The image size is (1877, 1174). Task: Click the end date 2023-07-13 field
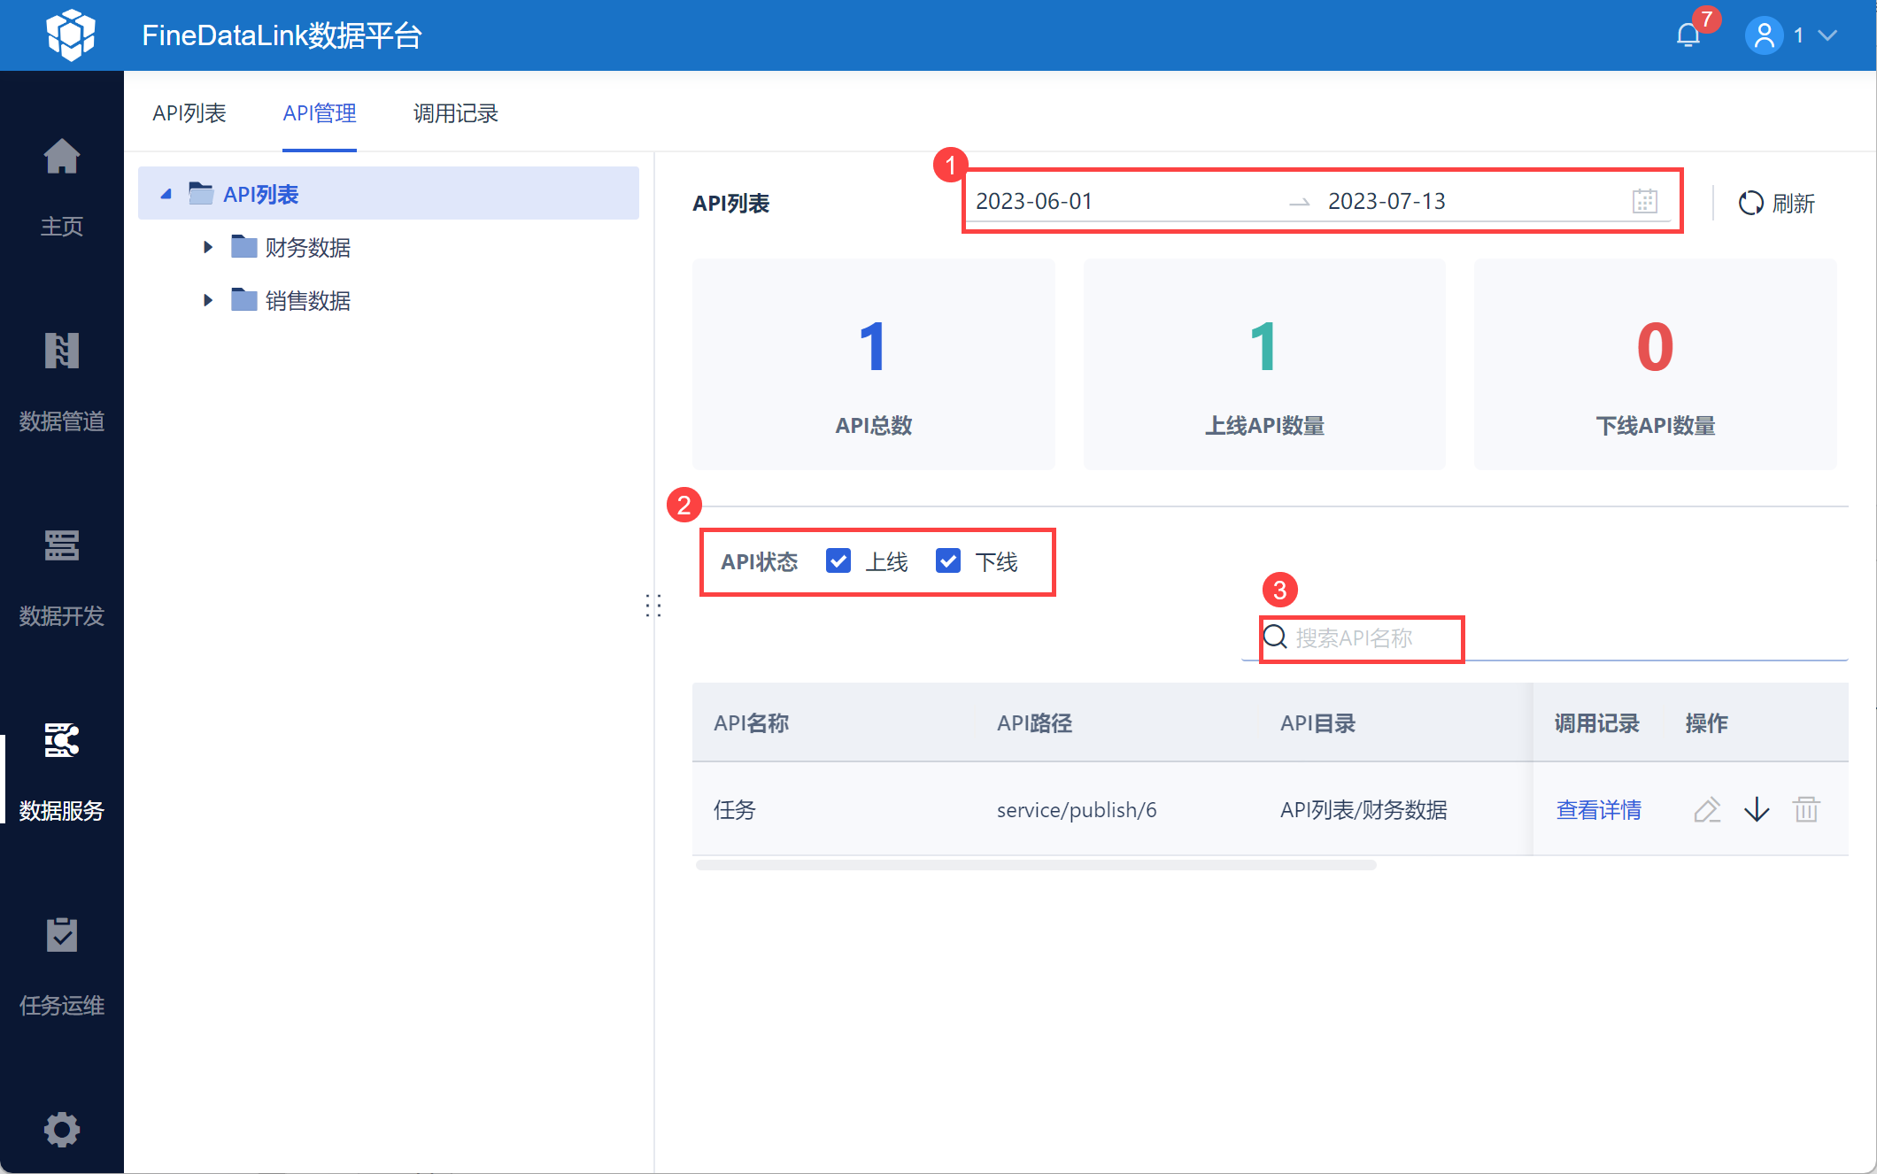(1387, 201)
